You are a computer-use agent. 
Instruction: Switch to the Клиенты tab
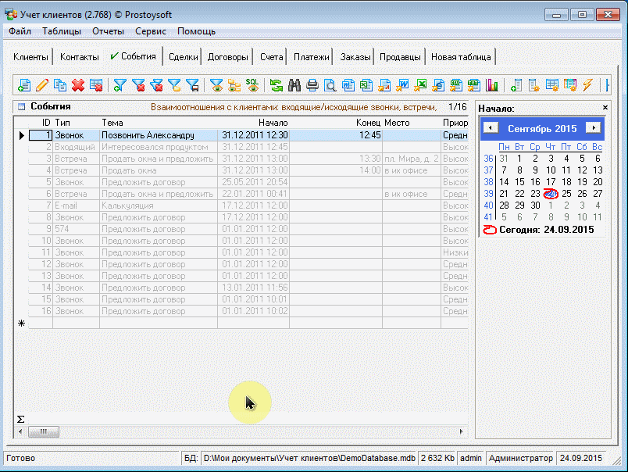(x=31, y=57)
